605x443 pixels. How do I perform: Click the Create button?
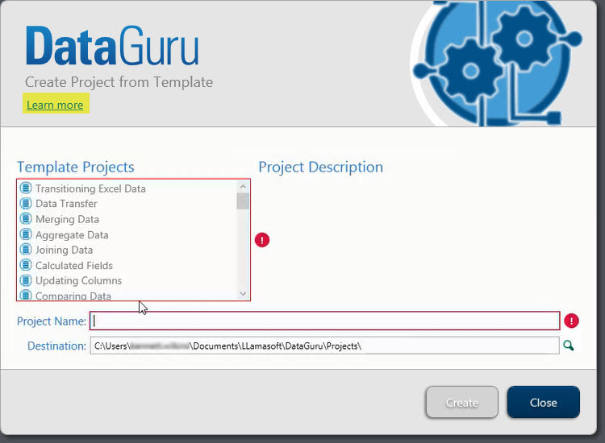(462, 402)
